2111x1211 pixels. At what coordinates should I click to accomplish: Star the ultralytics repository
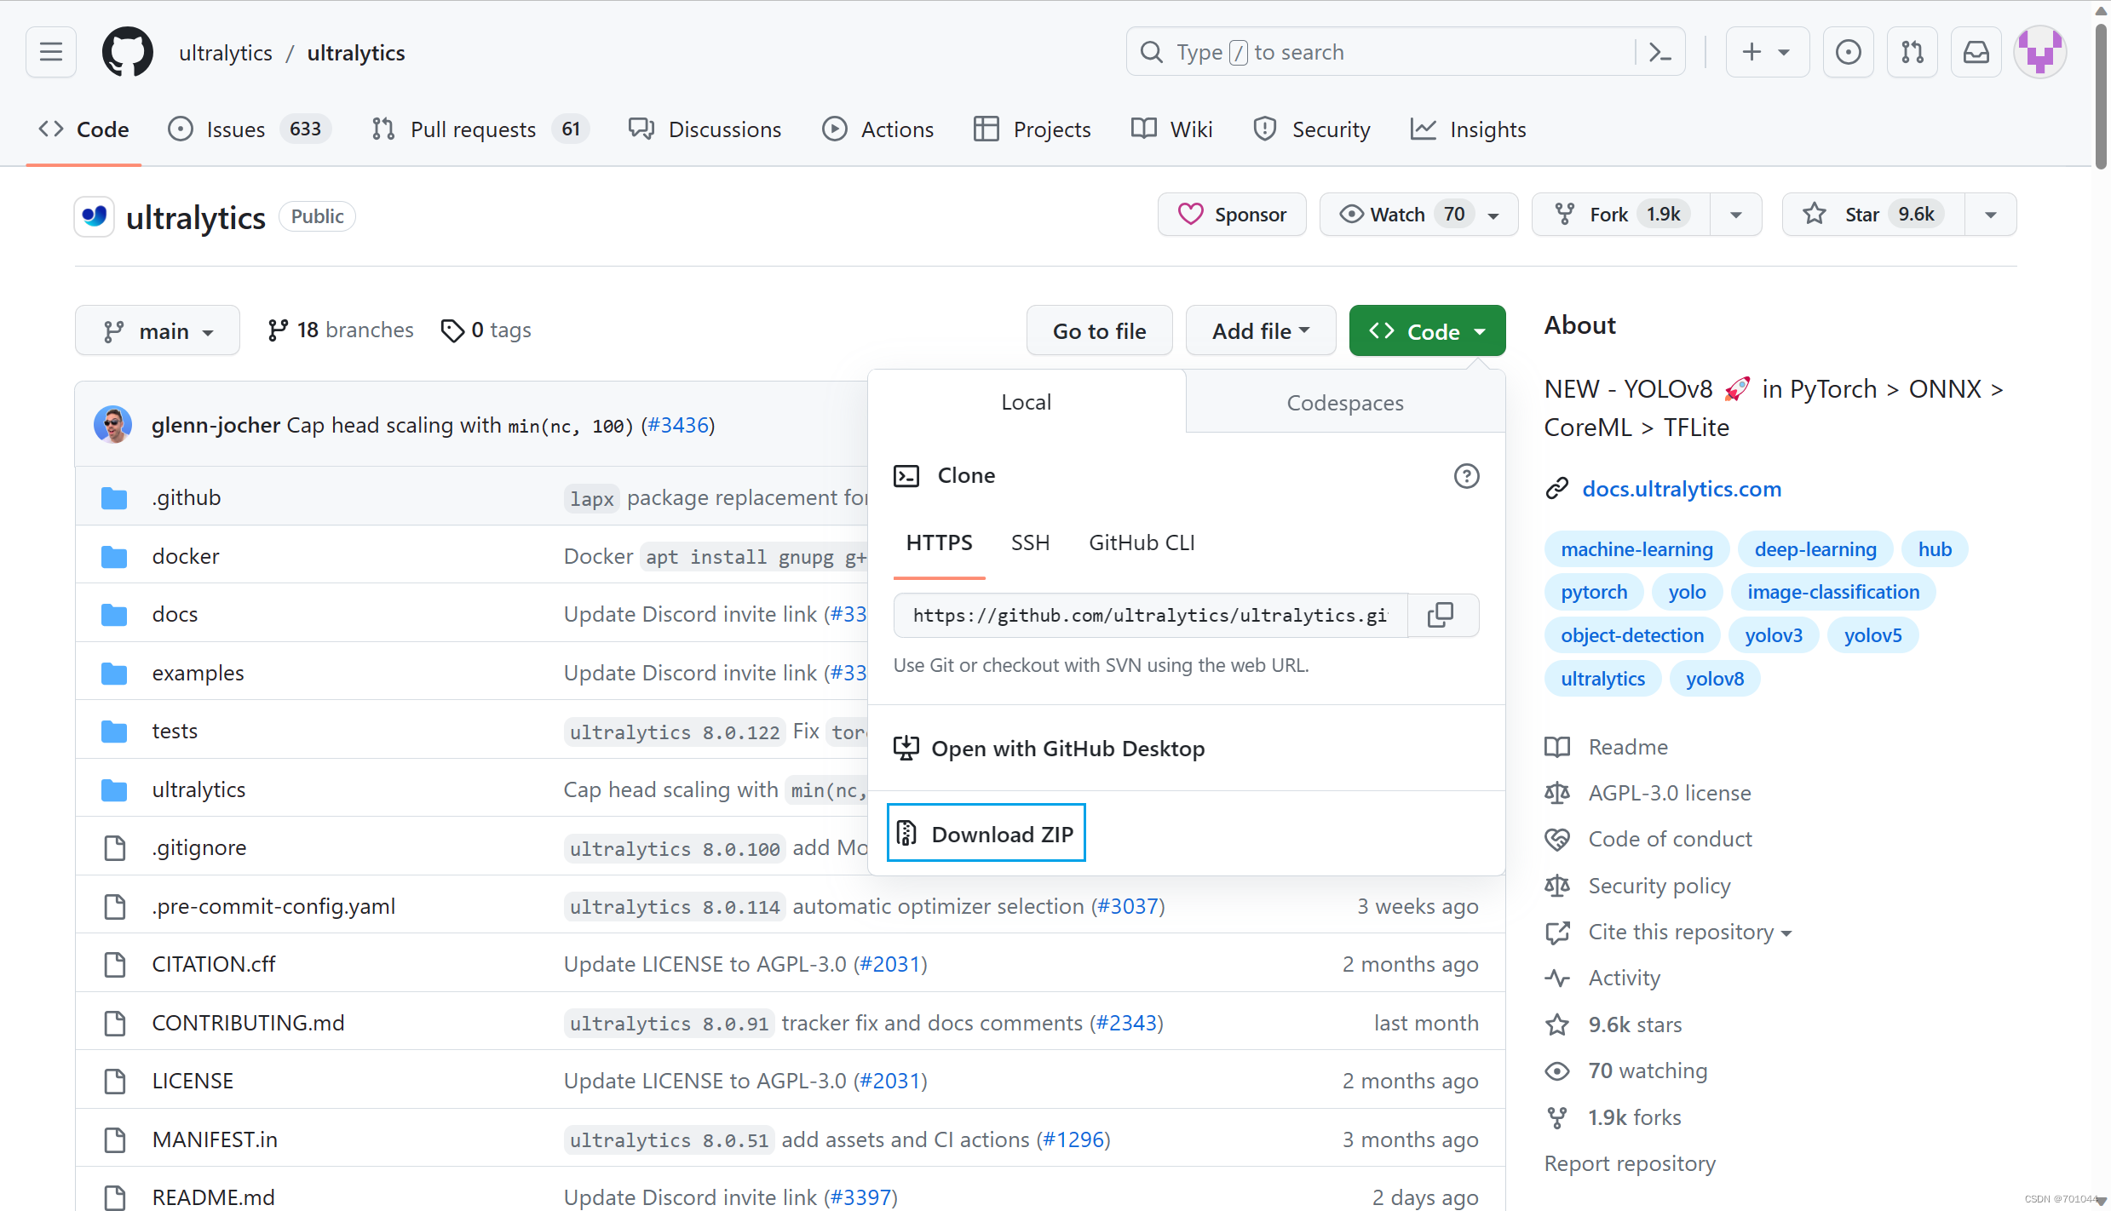(x=1874, y=214)
